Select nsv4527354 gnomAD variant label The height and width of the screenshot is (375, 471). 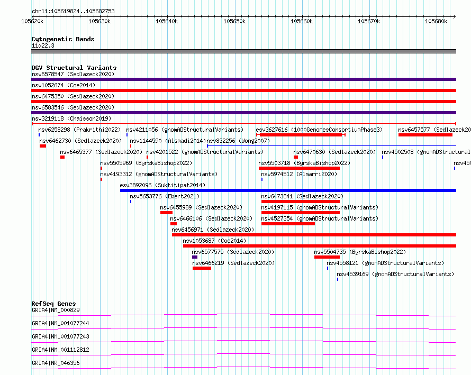(320, 218)
